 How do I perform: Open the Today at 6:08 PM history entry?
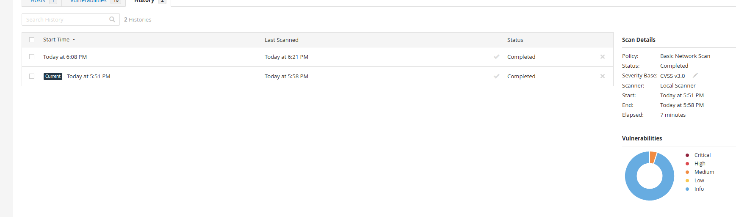[x=65, y=57]
